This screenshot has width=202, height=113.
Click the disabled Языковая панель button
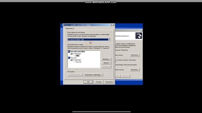pyautogui.click(x=75, y=75)
